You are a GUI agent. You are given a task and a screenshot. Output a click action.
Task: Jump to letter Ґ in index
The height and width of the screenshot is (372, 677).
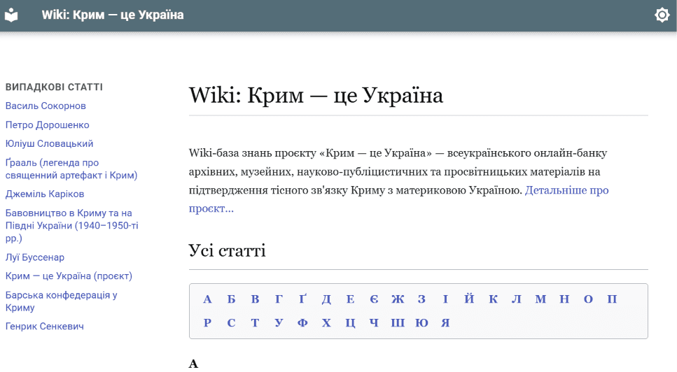pos(302,299)
